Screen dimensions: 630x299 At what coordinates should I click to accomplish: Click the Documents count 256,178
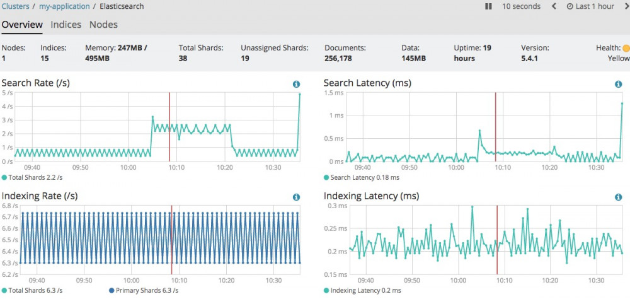click(338, 59)
